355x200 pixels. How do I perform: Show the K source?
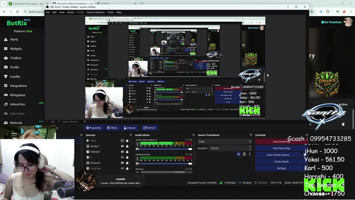[122, 157]
